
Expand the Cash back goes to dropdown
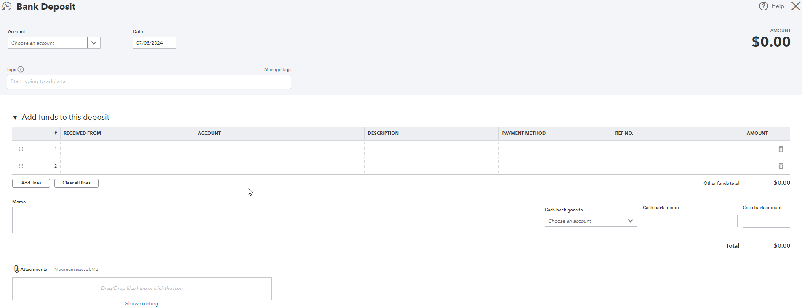coord(630,221)
